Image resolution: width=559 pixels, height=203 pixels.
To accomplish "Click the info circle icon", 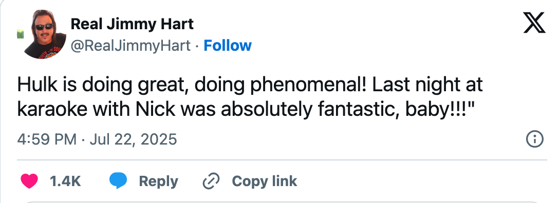I will (x=535, y=139).
